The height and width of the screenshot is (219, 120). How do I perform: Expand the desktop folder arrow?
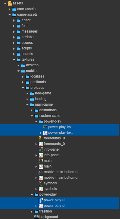click(18, 65)
